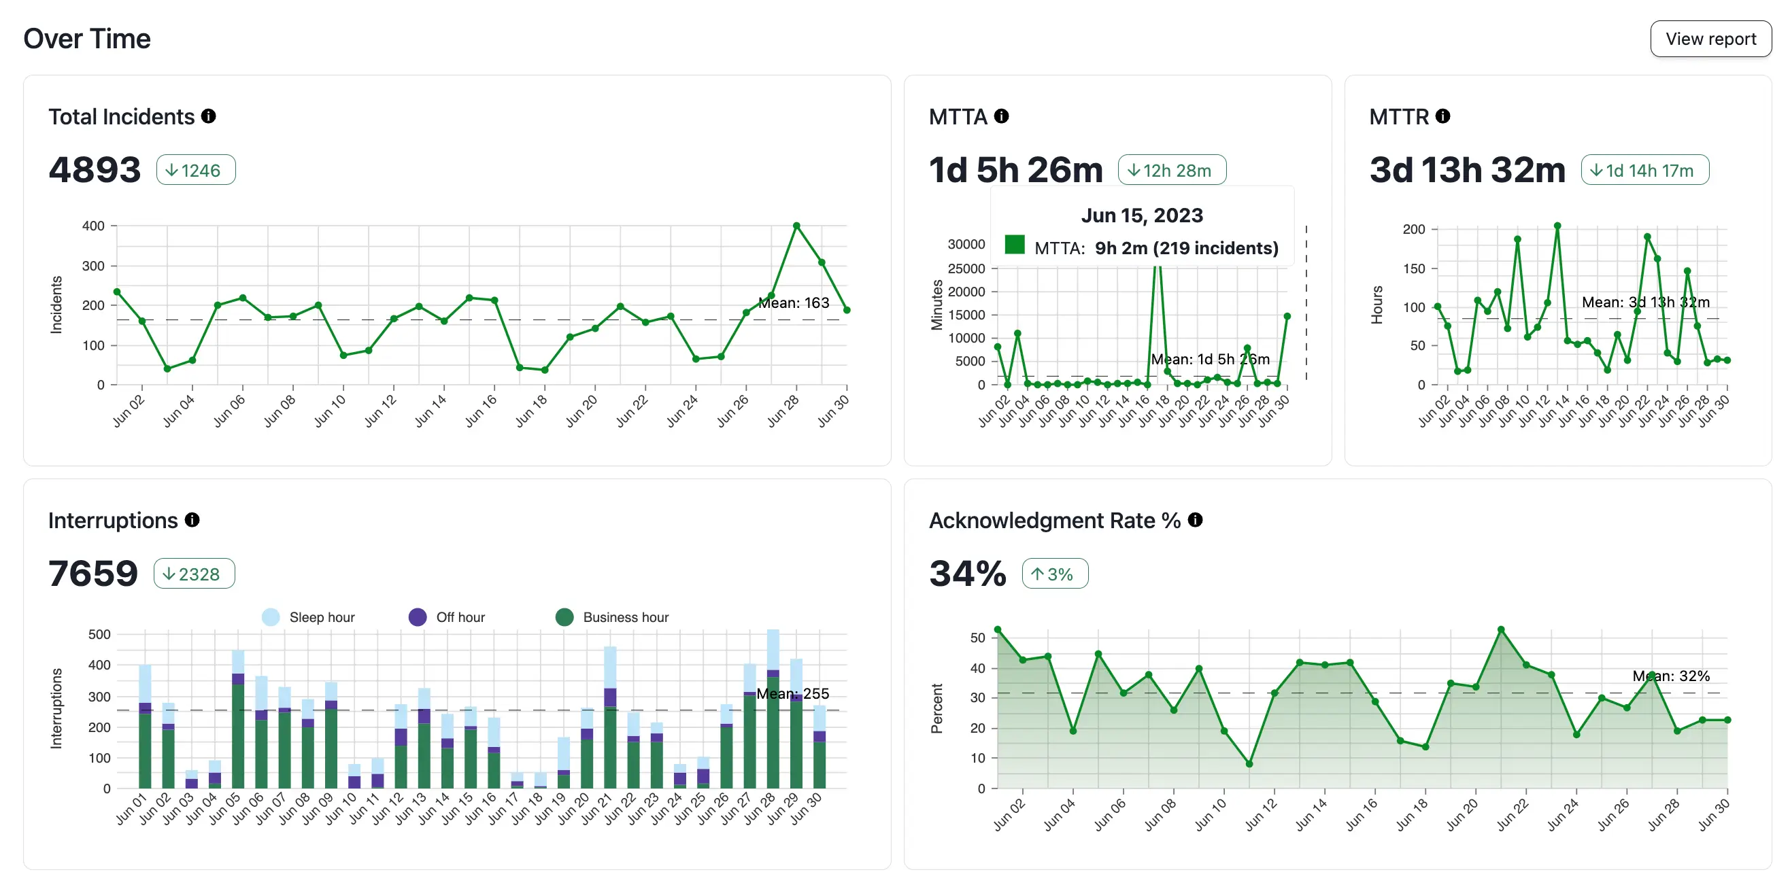Click the 2328 decrease badge
The width and height of the screenshot is (1790, 885).
(x=194, y=574)
